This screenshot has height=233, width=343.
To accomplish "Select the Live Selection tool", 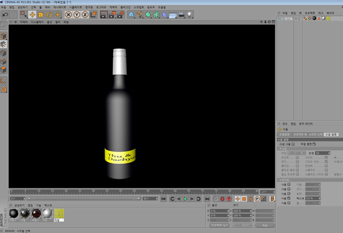I will [23, 15].
